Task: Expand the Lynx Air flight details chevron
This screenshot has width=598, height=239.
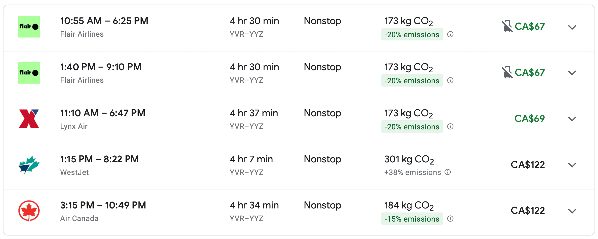Action: coord(572,119)
